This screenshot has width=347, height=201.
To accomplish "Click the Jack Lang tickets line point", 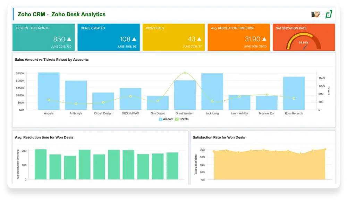I will [212, 101].
